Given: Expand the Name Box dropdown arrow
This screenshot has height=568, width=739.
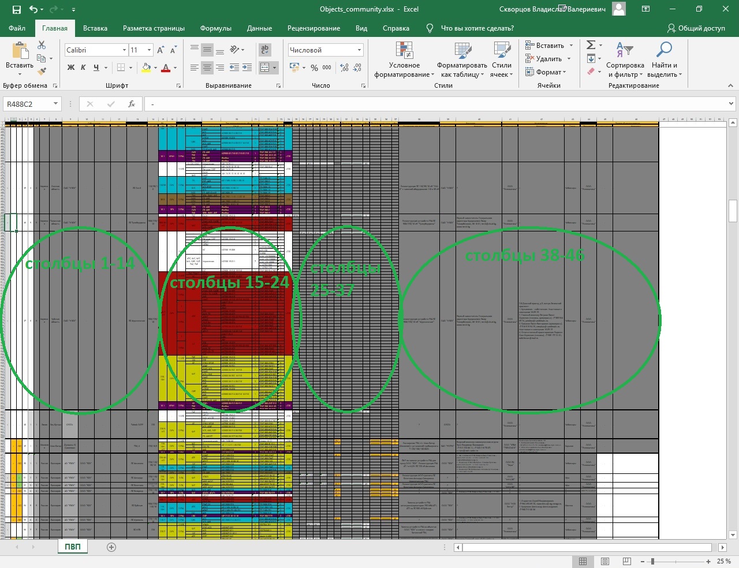Looking at the screenshot, I should (56, 104).
